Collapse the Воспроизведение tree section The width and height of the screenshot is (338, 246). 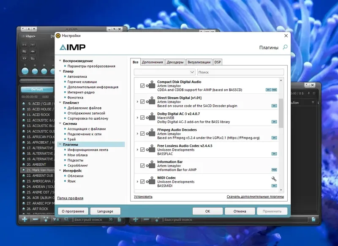point(60,61)
